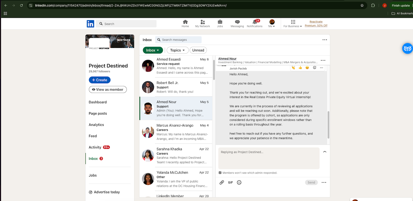The image size is (413, 201).
Task: Open the emoji picker in the reply toolbar
Action: pyautogui.click(x=239, y=182)
